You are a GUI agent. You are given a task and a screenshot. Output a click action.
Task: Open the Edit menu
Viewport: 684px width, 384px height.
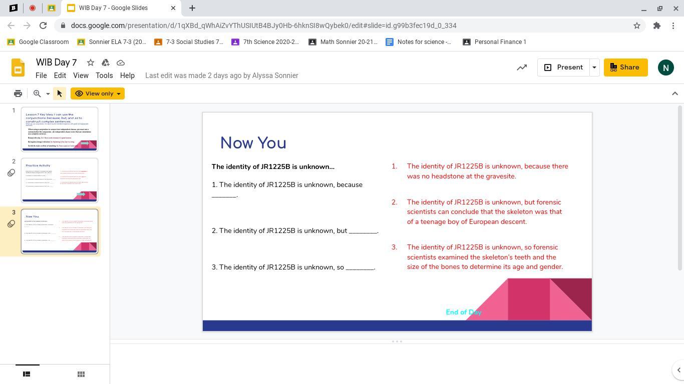click(60, 75)
